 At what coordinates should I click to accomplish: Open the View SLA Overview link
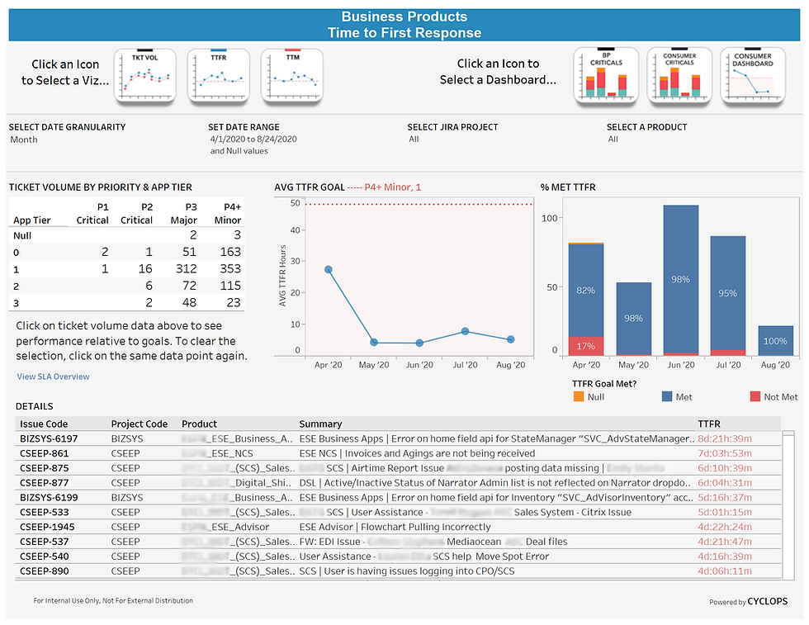tap(53, 376)
